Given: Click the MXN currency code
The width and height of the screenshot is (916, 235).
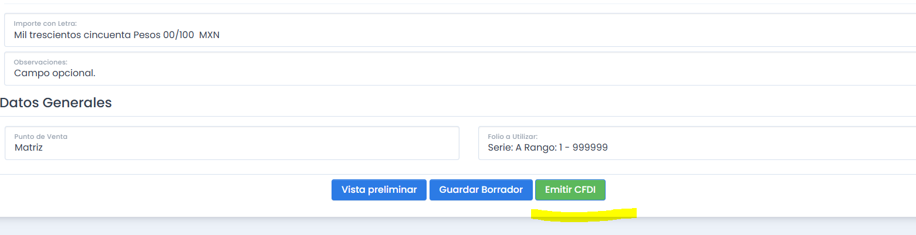Looking at the screenshot, I should (209, 35).
